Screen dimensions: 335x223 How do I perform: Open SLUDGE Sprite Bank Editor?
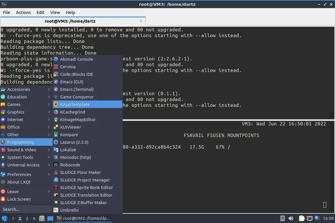tap(88, 188)
